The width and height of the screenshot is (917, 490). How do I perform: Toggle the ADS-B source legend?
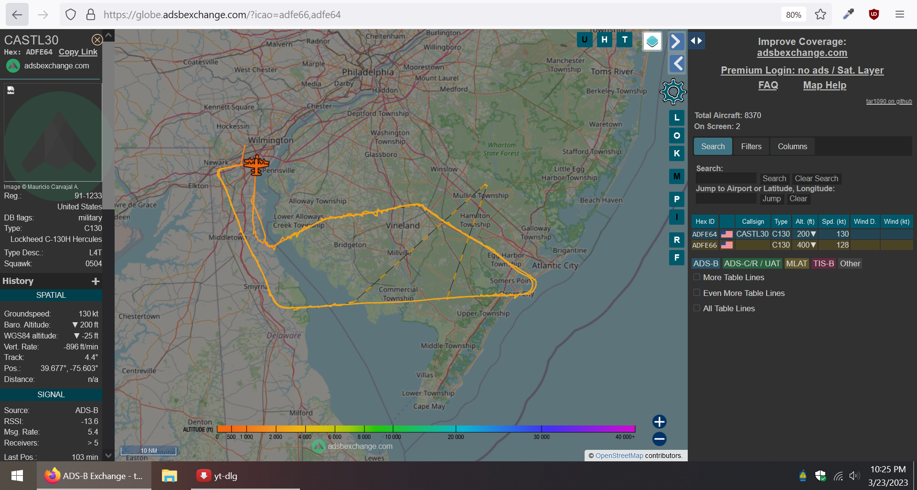[705, 263]
